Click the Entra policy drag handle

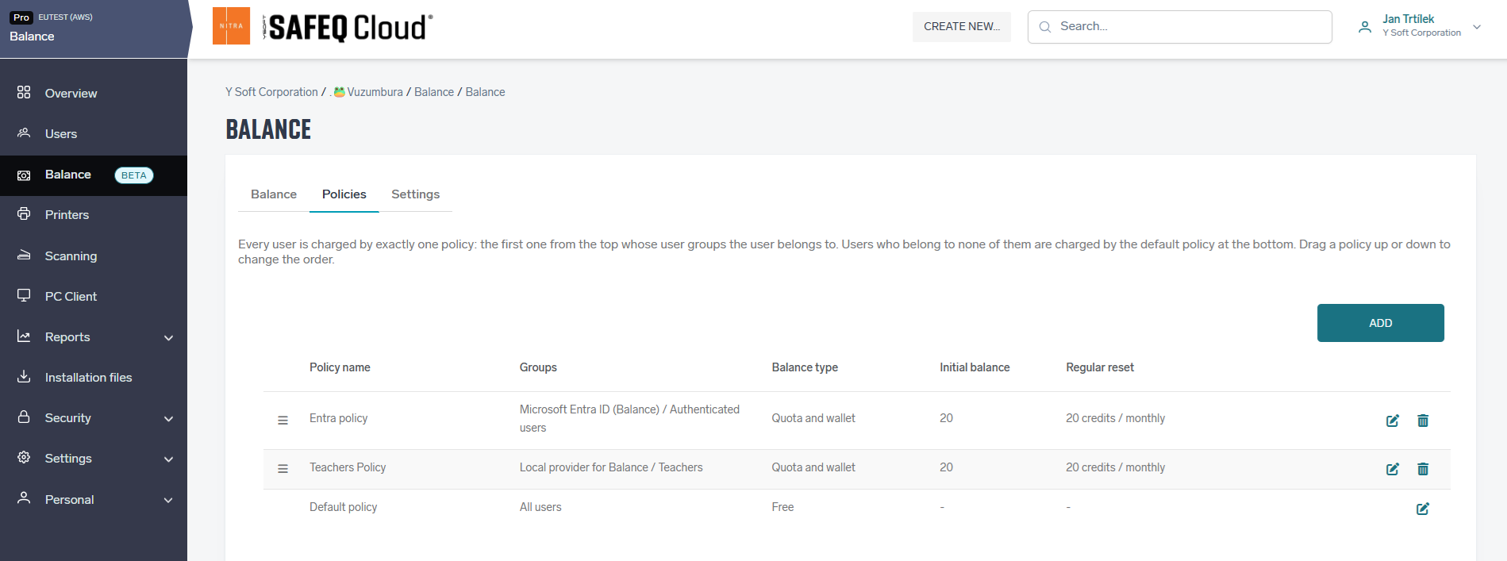[x=283, y=421]
